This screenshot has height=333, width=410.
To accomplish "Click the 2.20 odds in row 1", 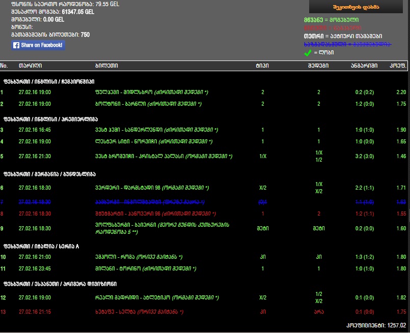I will click(401, 92).
